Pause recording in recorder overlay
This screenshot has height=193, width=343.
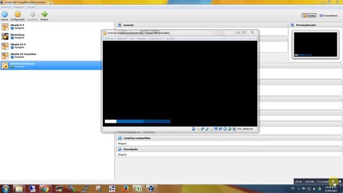pos(333,182)
